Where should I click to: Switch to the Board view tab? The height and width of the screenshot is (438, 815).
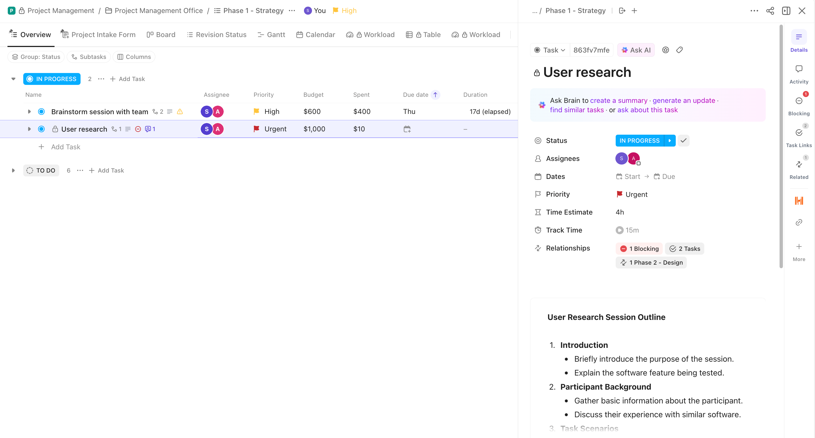[x=161, y=35]
